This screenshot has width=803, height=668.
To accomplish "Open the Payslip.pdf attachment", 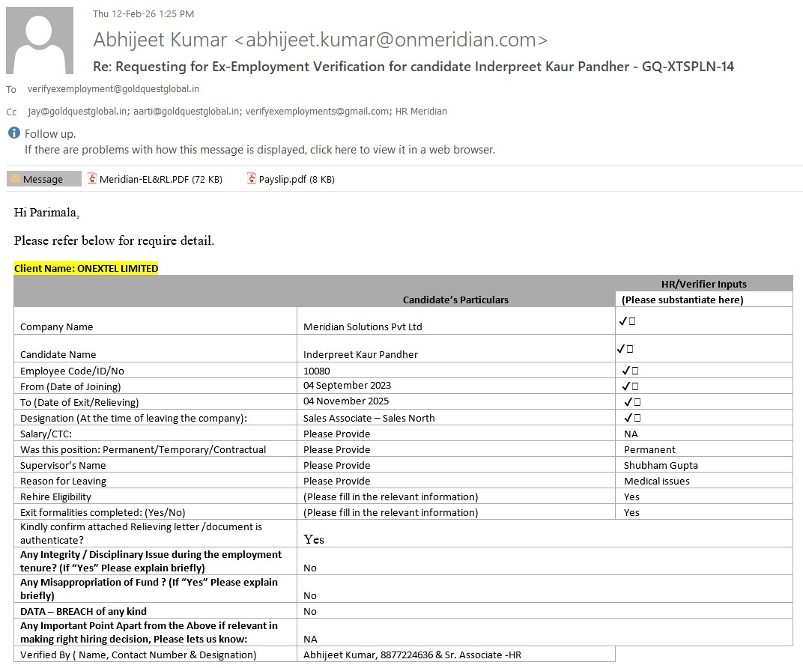I will 296,179.
